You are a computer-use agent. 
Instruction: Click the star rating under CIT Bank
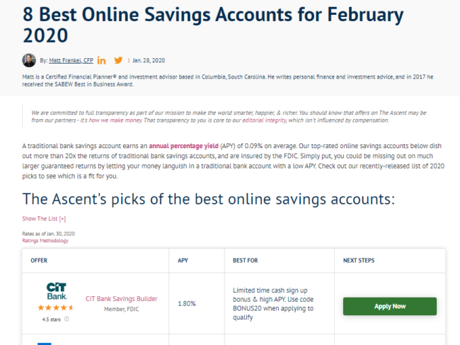click(55, 307)
